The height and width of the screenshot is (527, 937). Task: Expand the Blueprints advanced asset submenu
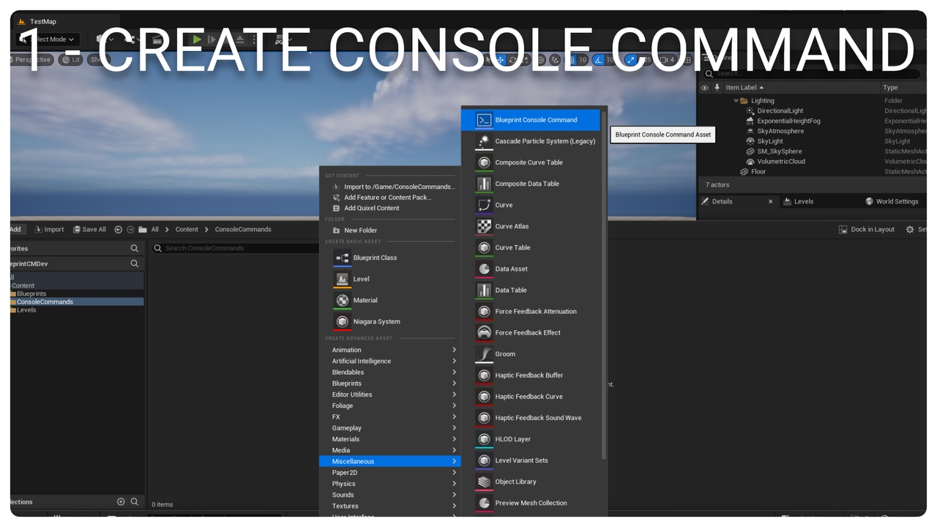pos(394,384)
